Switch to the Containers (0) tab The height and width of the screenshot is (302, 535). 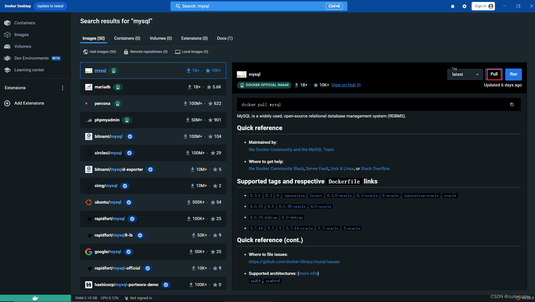click(127, 38)
